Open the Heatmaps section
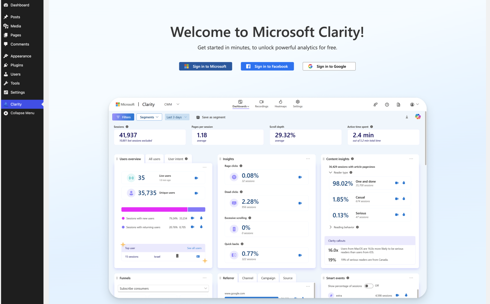 [x=280, y=104]
